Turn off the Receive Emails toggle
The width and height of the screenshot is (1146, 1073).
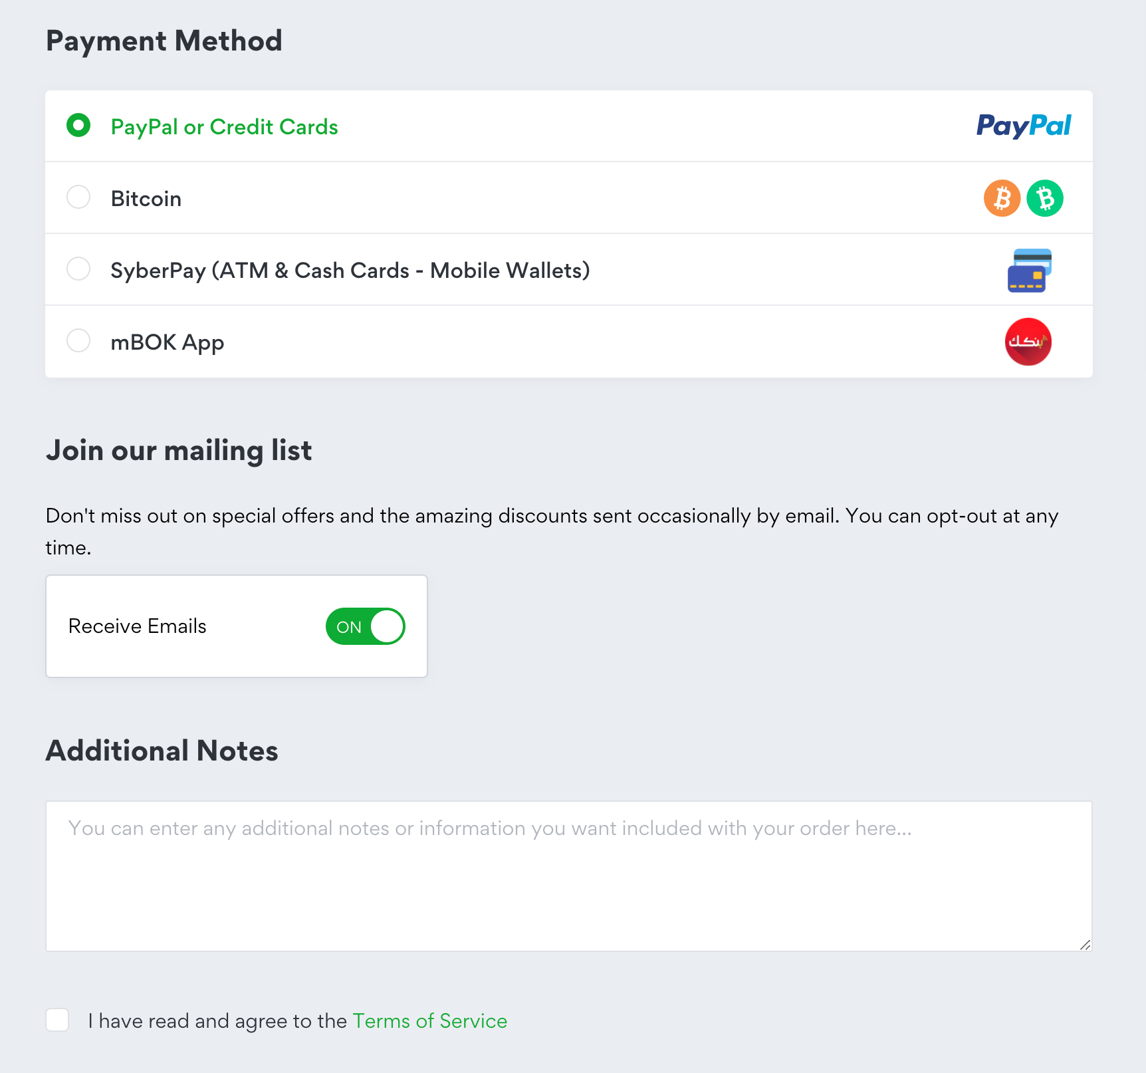pyautogui.click(x=366, y=626)
